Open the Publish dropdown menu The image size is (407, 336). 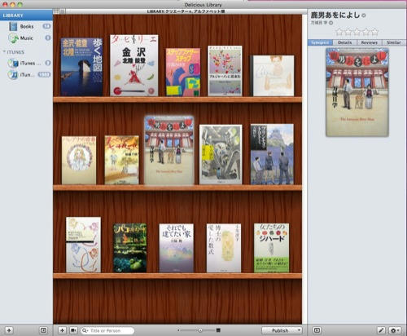coord(282,330)
